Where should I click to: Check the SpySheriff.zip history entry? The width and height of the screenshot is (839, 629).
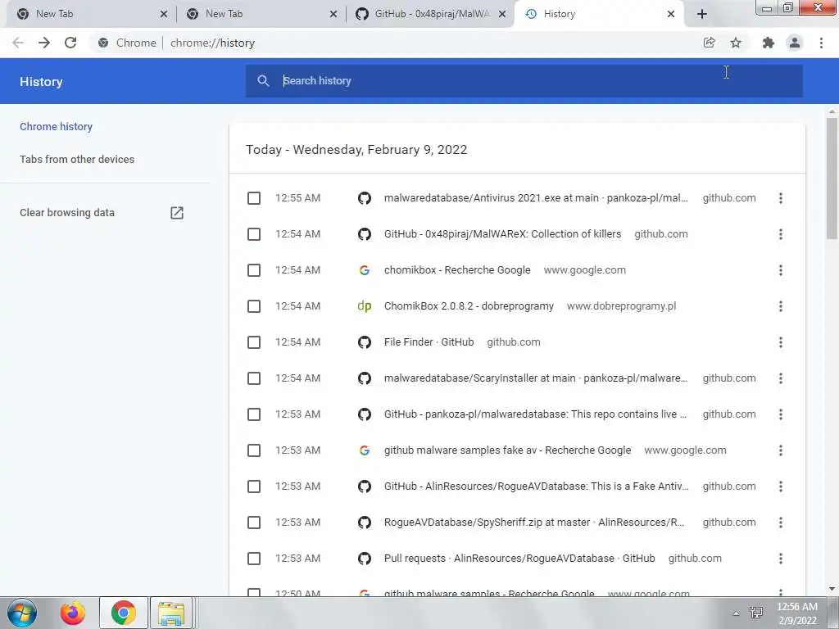(x=254, y=523)
